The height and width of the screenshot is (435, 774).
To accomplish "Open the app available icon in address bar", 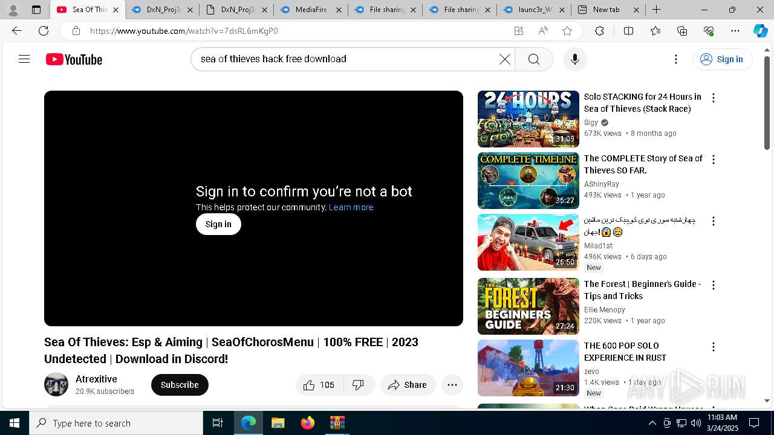I will pos(519,31).
